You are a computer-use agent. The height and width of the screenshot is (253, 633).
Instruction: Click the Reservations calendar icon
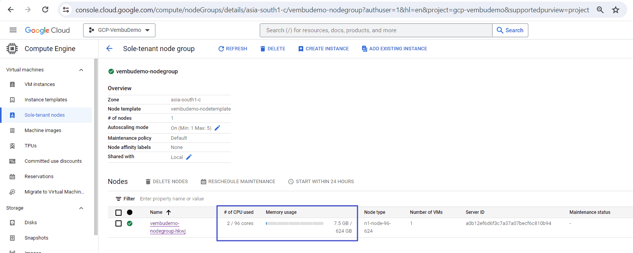coord(12,177)
